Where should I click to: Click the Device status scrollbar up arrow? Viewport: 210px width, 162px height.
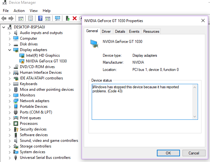(195, 87)
